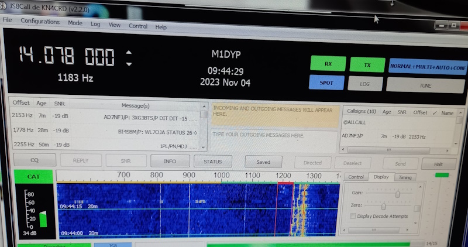Click the SNR button beside REPLY

[x=126, y=161]
